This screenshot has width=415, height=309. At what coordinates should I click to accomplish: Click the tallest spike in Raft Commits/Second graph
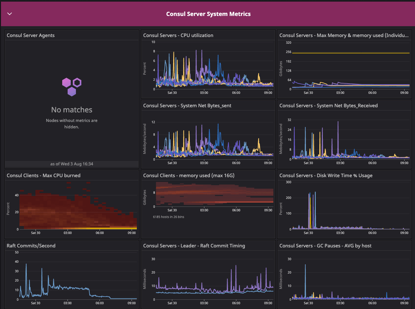26,265
